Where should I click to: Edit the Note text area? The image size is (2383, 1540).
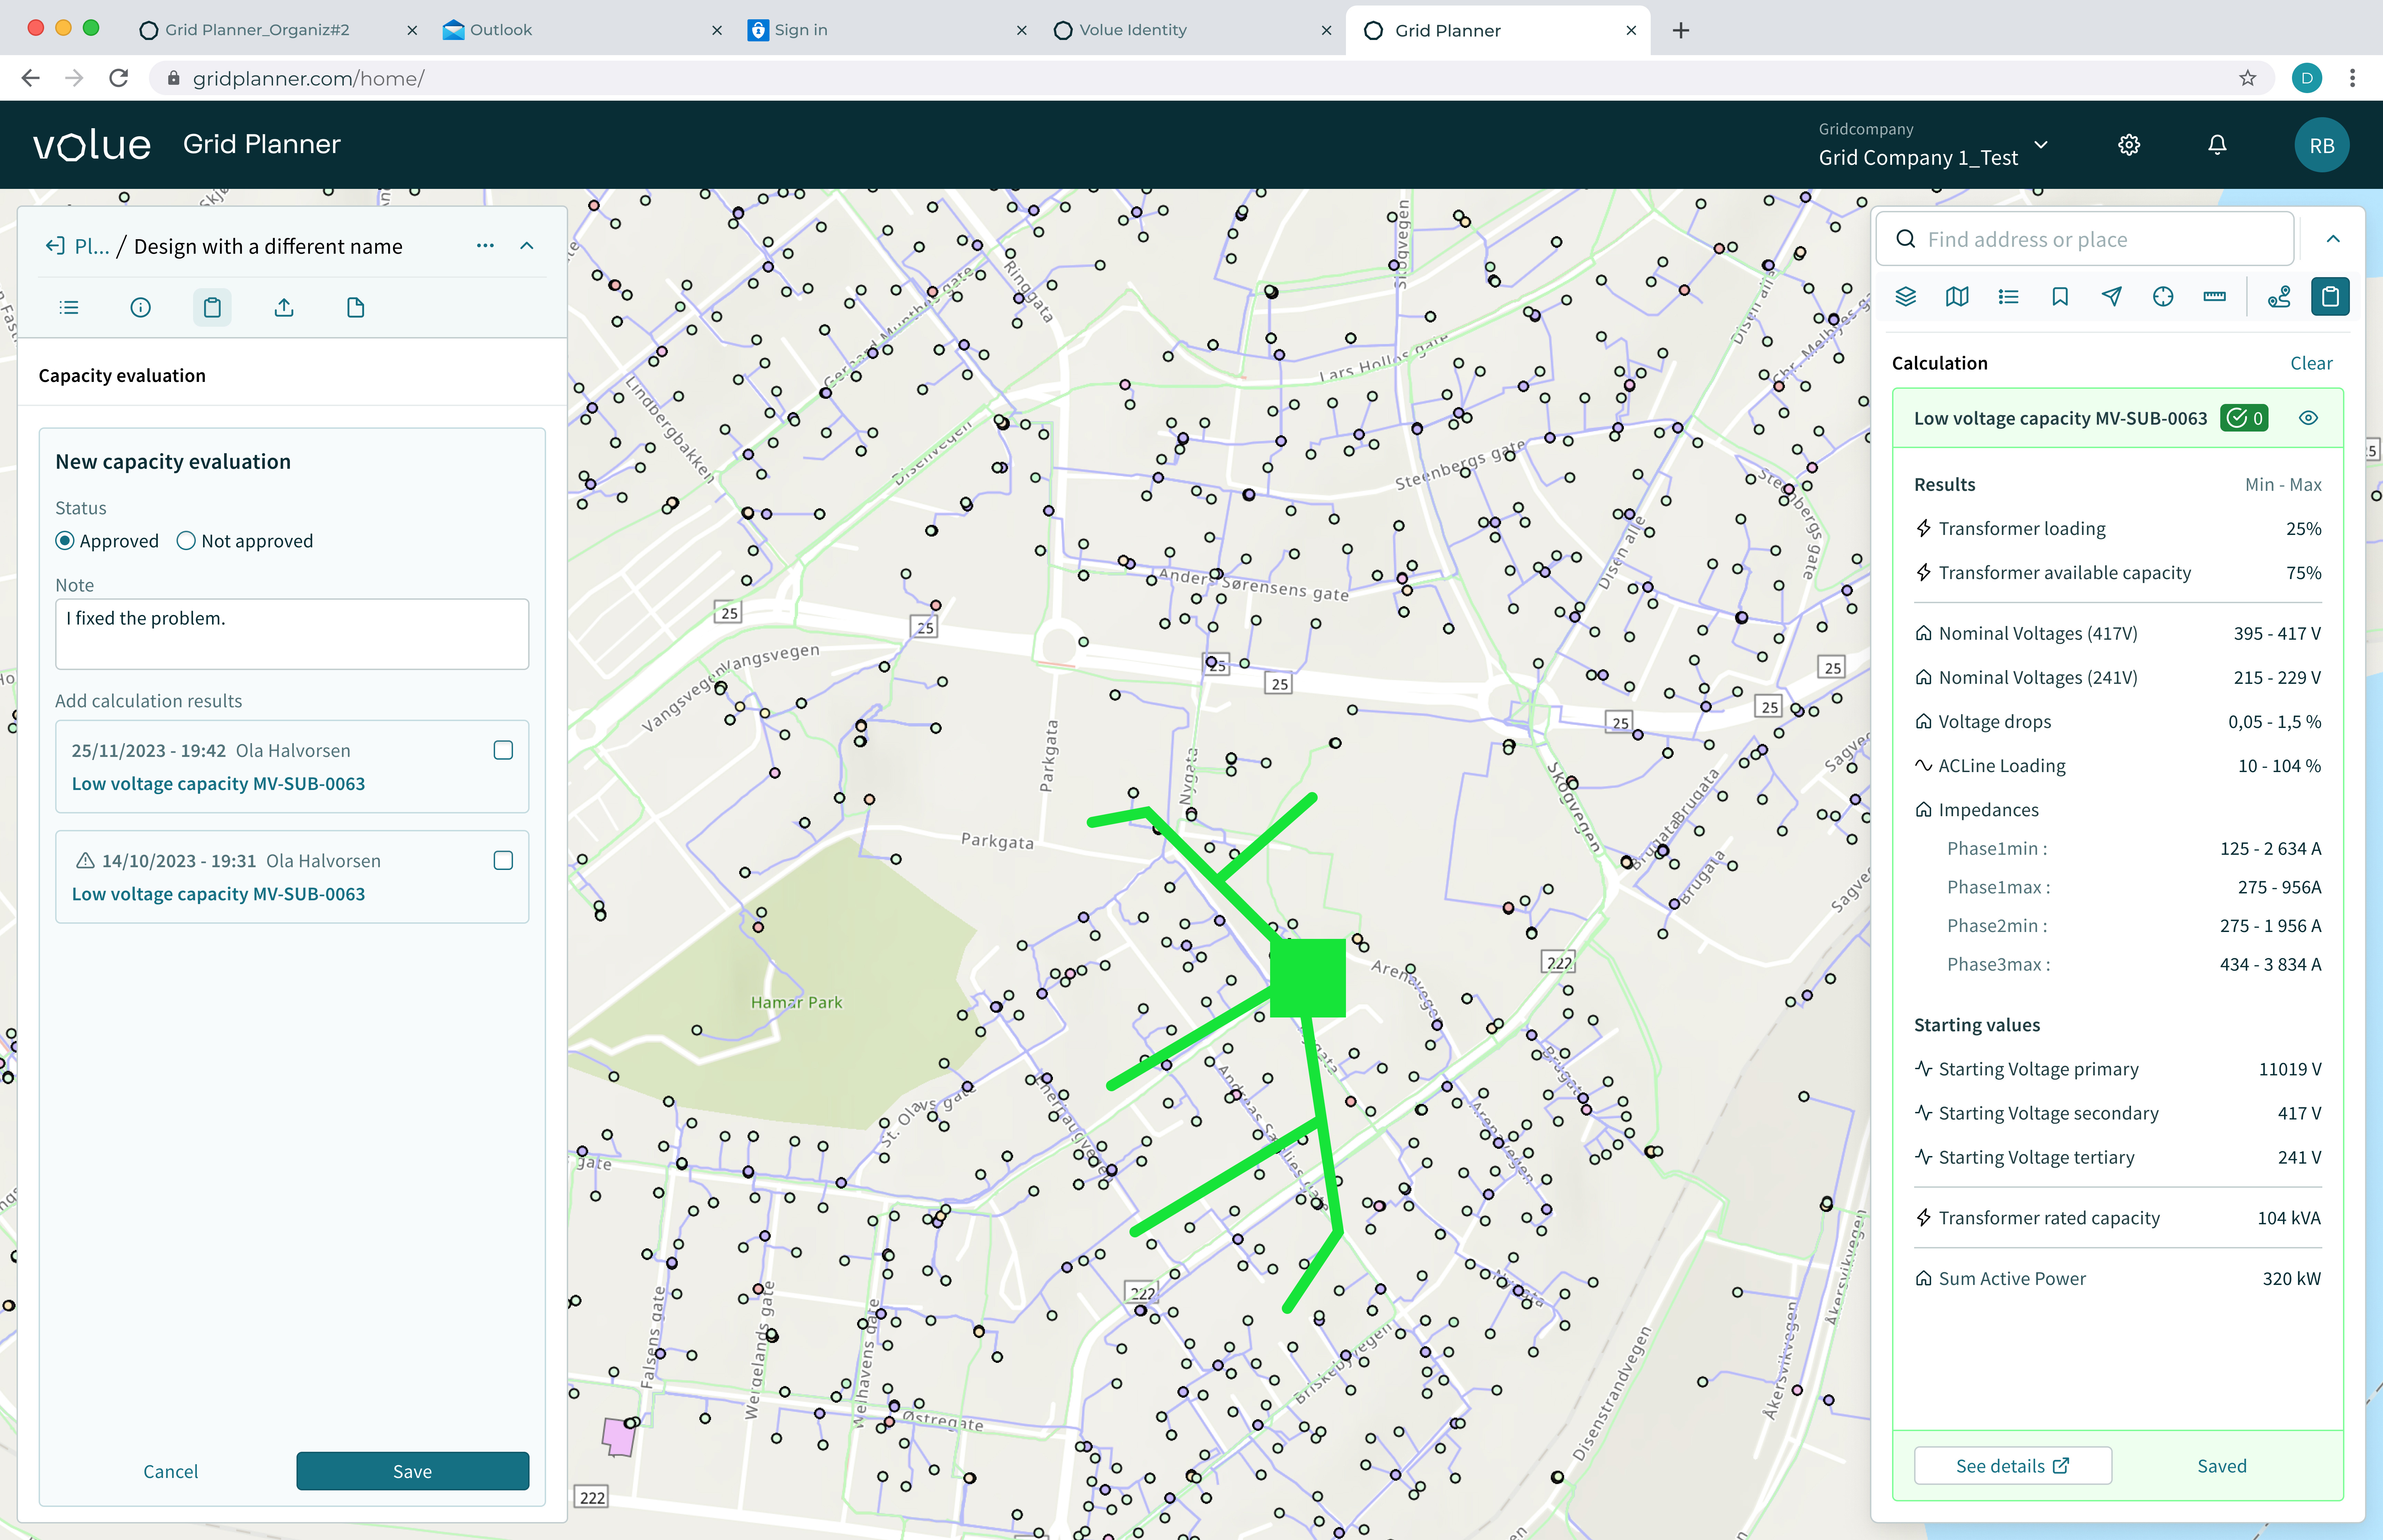click(x=292, y=634)
